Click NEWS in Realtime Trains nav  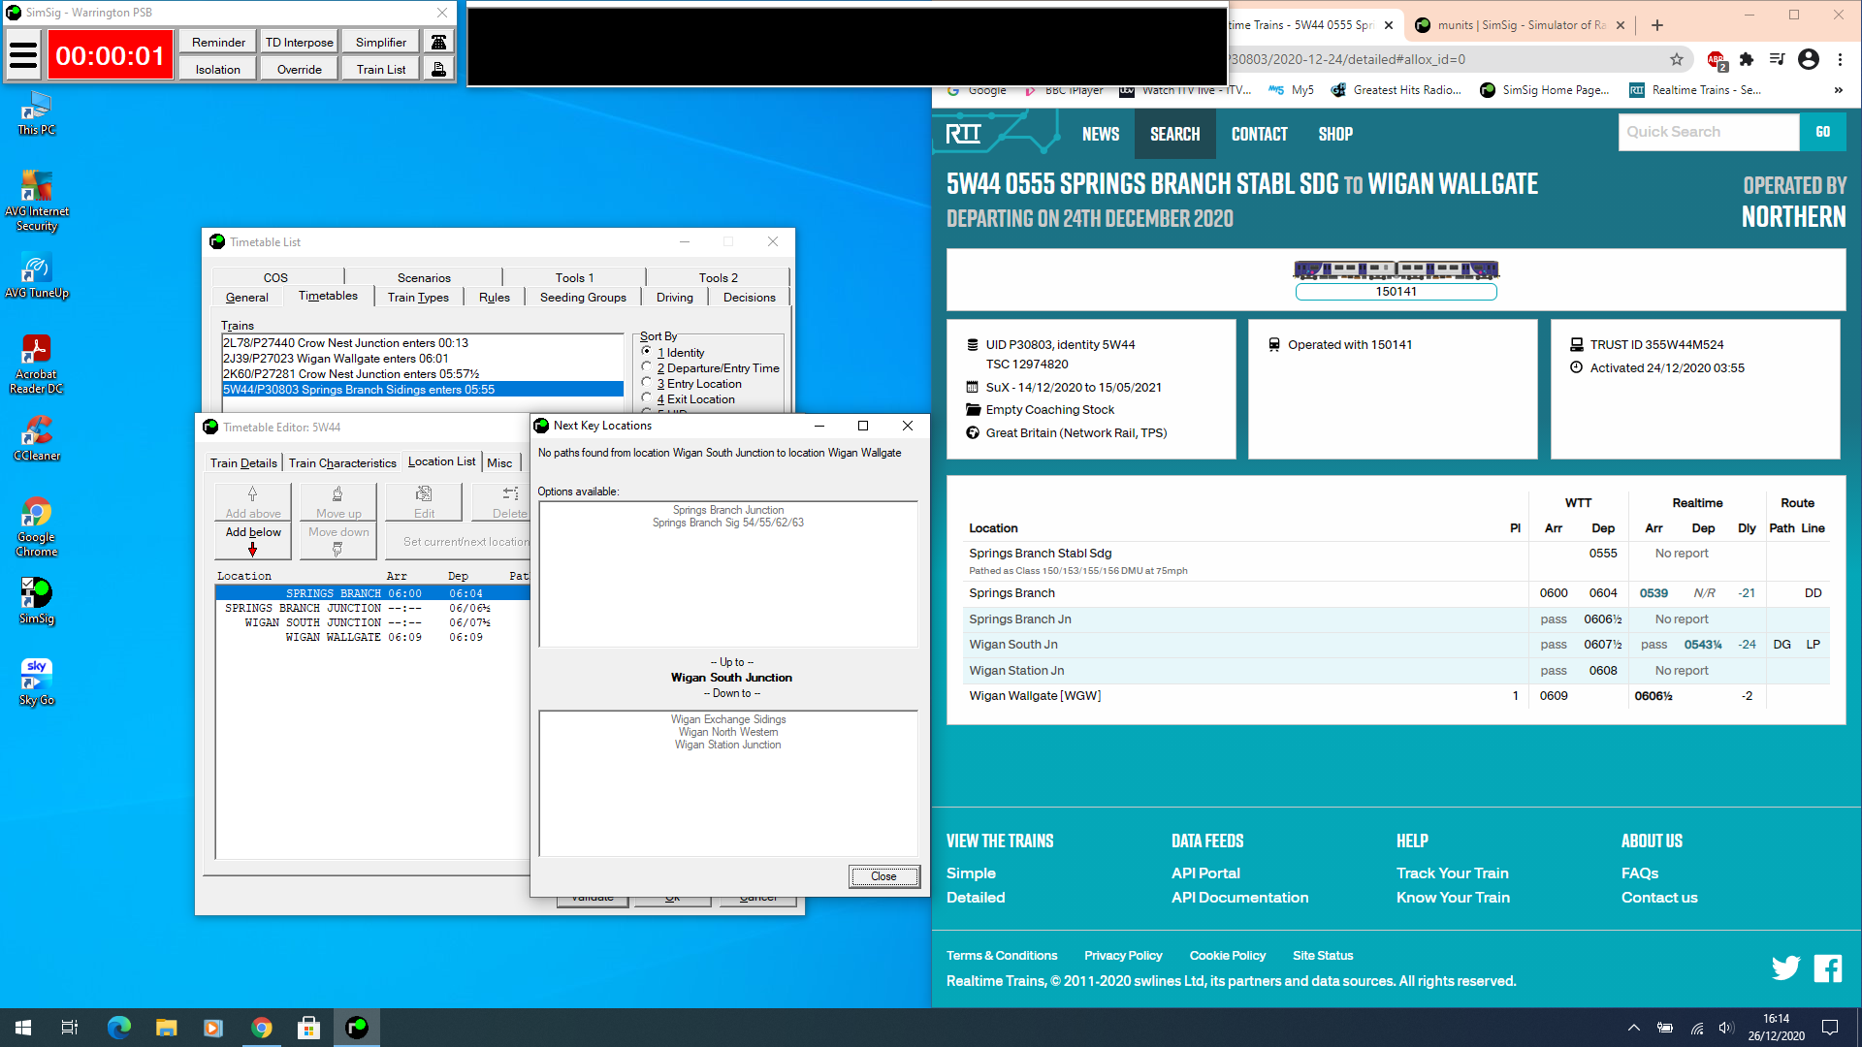tap(1101, 134)
